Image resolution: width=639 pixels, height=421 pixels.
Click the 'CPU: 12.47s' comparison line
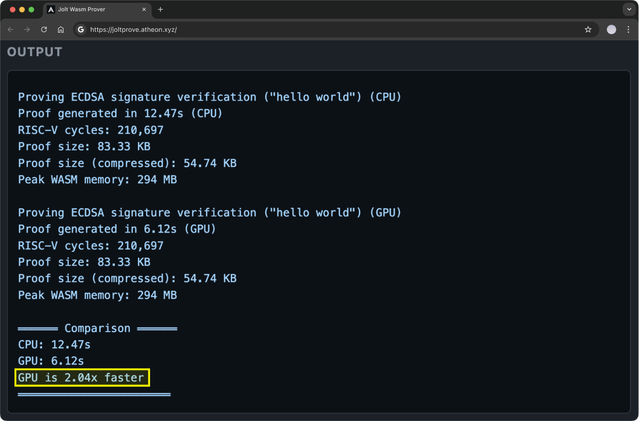pos(54,345)
